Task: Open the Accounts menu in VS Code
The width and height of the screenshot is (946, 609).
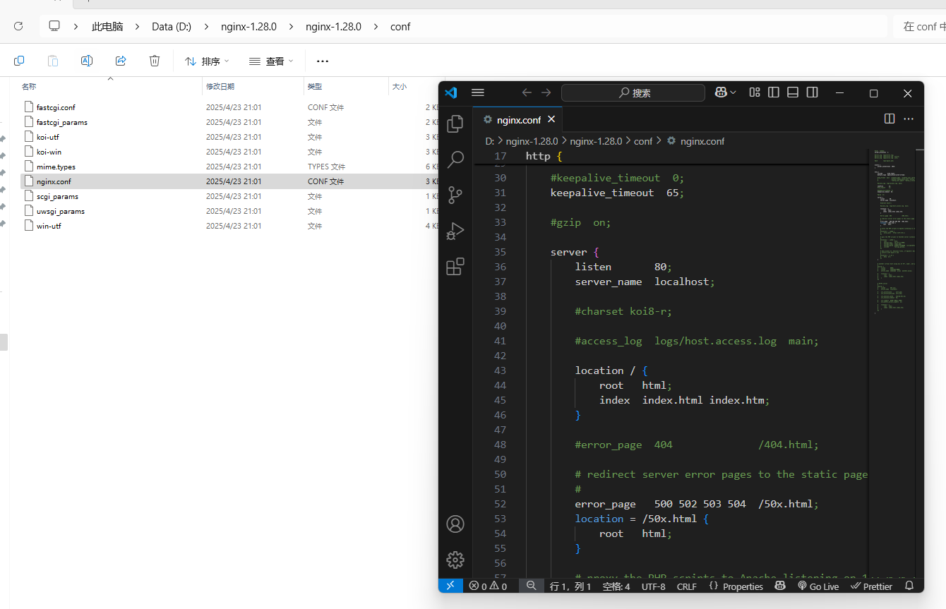Action: 455,524
